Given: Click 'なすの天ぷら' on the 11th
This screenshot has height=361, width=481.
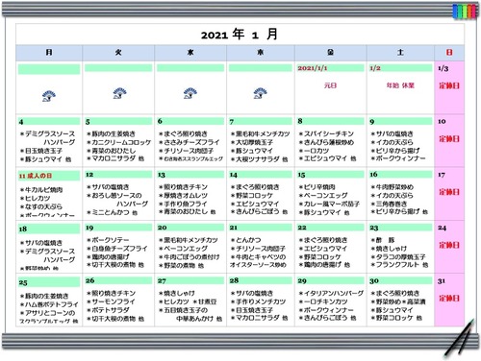Looking at the screenshot, I should (43, 206).
